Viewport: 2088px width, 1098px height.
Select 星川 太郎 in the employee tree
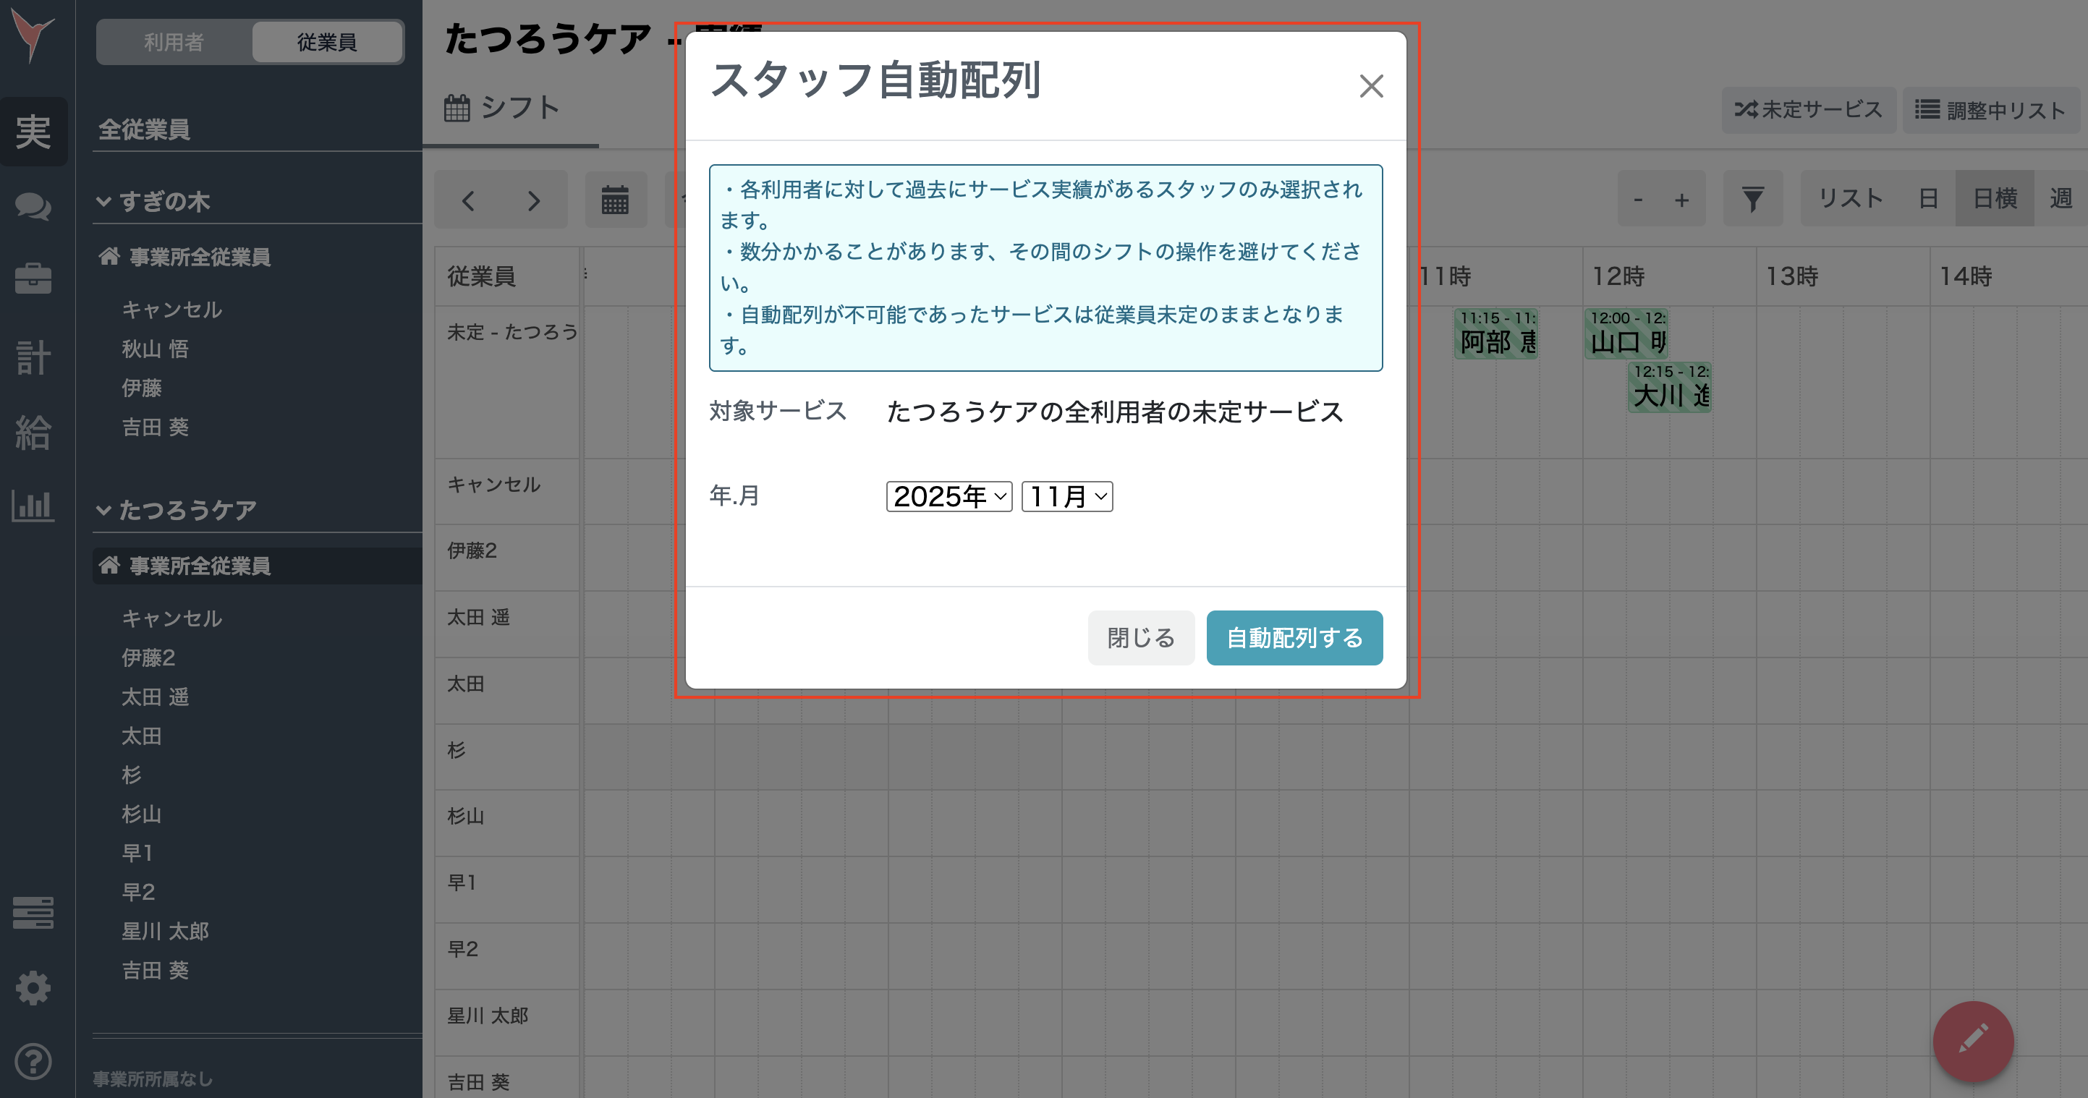[x=164, y=931]
